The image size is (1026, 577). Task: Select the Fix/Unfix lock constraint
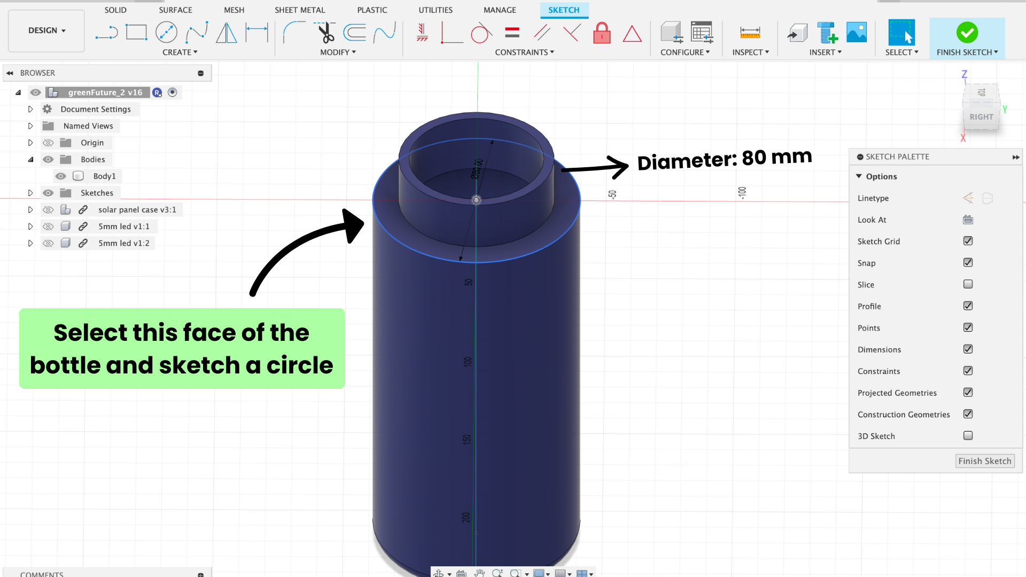coord(602,33)
